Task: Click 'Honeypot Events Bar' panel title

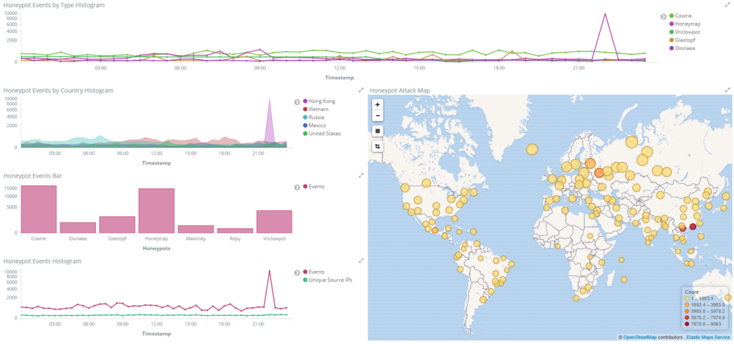Action: [x=33, y=176]
